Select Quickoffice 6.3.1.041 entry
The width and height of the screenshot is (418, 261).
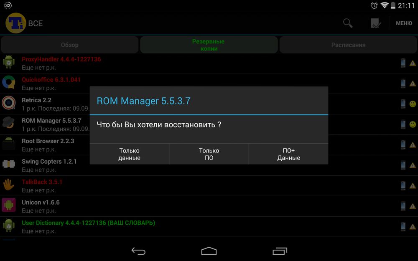209,84
